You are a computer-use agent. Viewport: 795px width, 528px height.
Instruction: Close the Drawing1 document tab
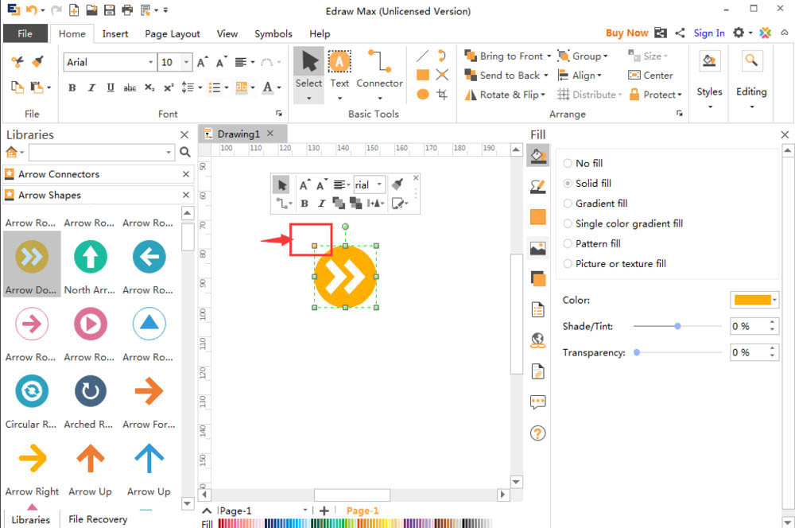point(270,134)
